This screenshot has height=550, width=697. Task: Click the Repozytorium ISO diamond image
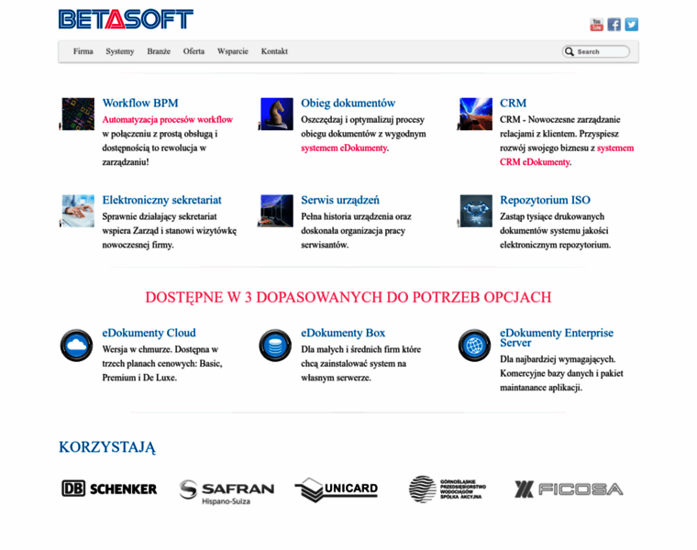coord(476,211)
